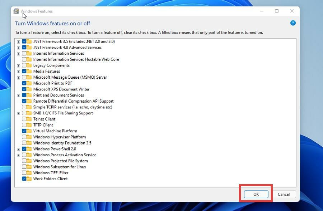This screenshot has height=211, width=323.
Task: Click folder icon beside TFTP Client
Action: [29, 125]
